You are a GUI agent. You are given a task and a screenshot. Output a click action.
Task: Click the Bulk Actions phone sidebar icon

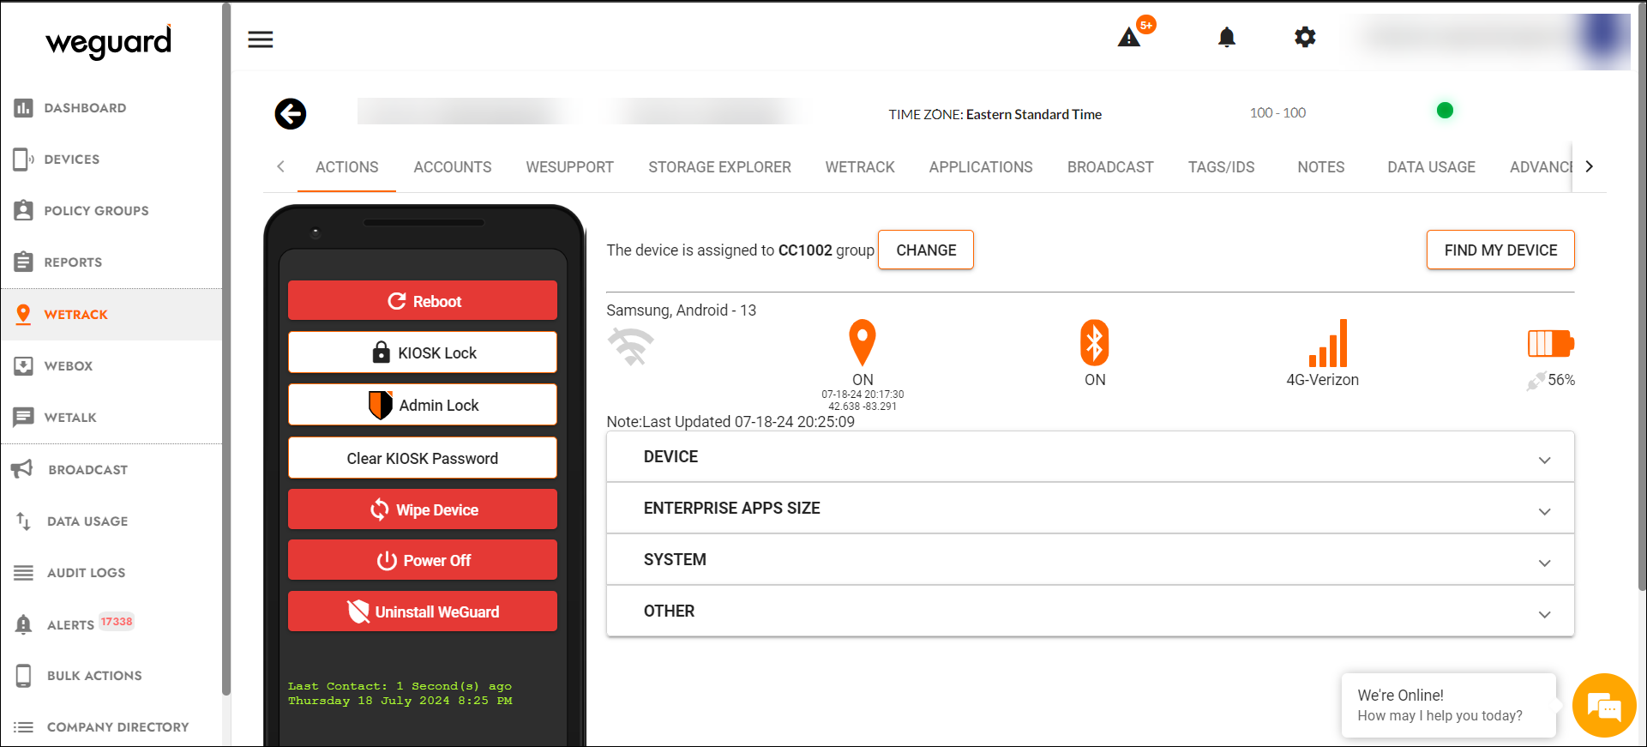tap(23, 676)
